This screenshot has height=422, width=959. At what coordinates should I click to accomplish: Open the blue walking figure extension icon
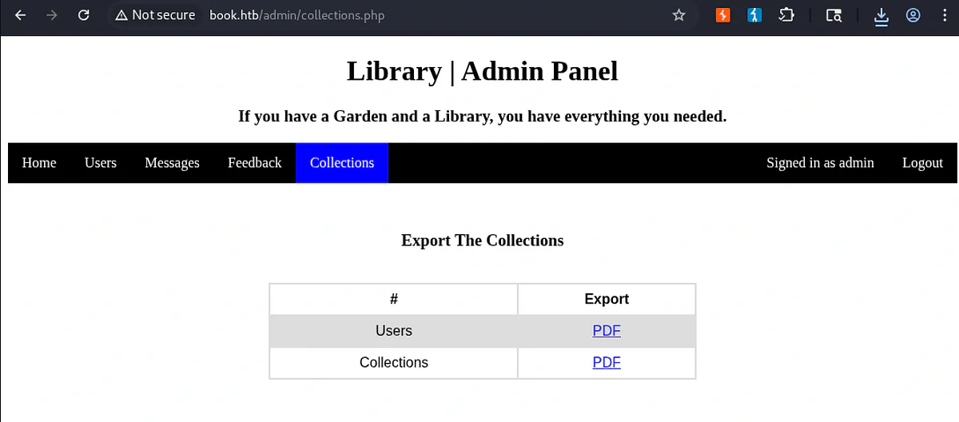[754, 15]
